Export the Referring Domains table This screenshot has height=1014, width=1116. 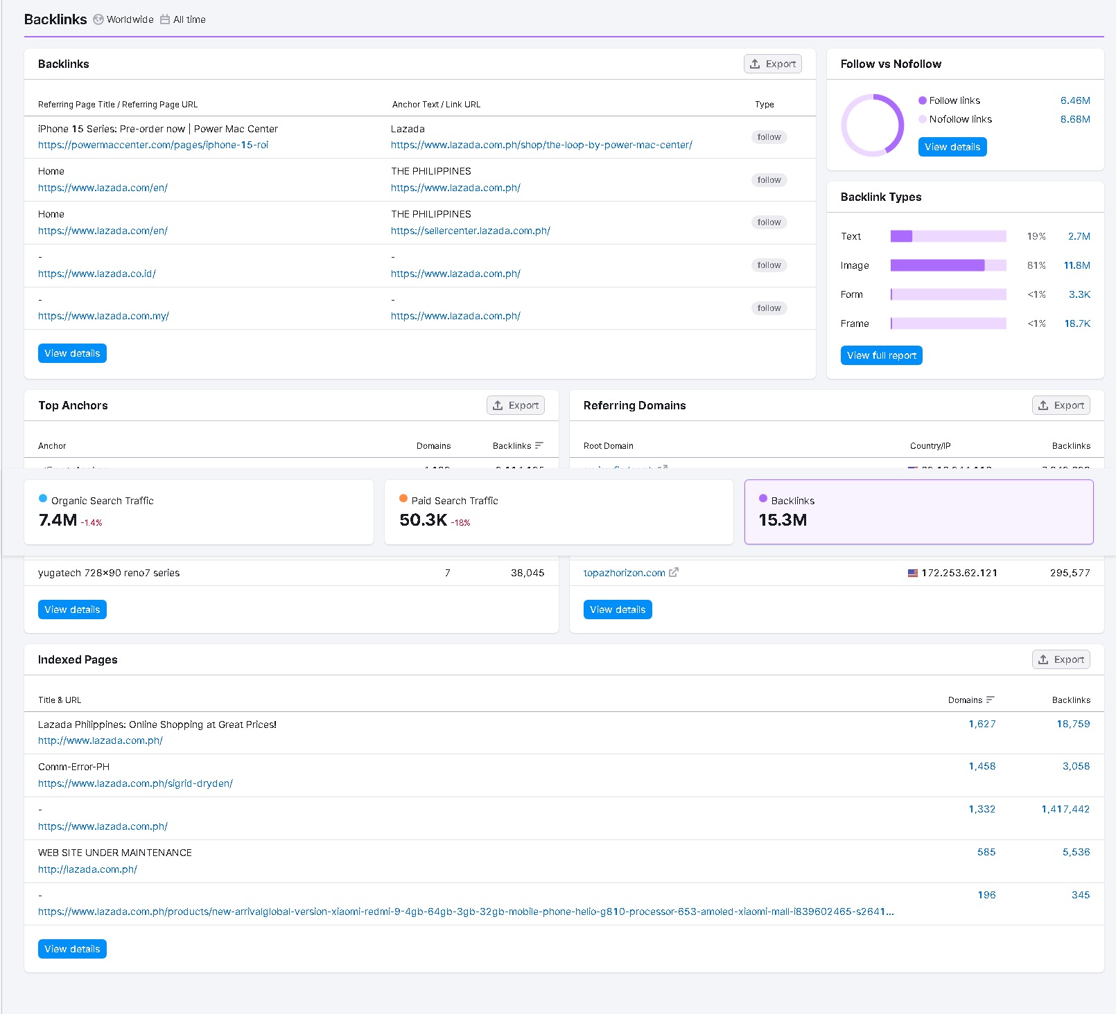point(1061,405)
